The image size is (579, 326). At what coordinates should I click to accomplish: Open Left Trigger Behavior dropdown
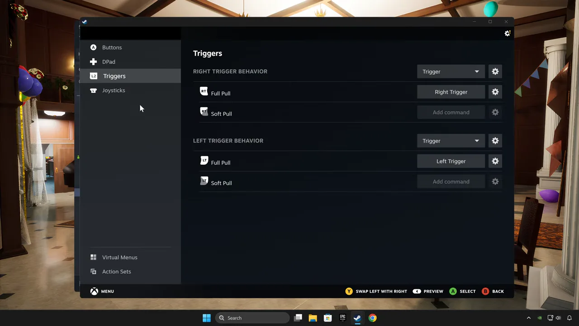451,141
